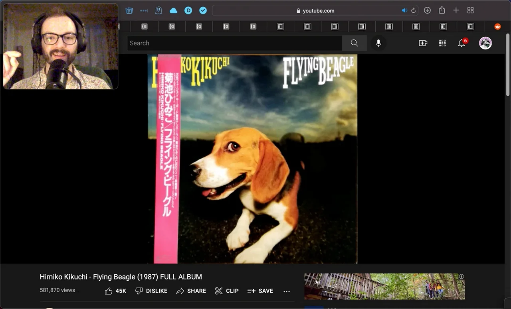Click SHARE under the video
The image size is (511, 309).
pyautogui.click(x=191, y=291)
